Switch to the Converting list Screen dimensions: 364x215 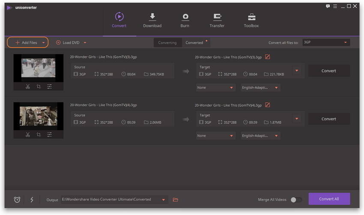click(167, 43)
